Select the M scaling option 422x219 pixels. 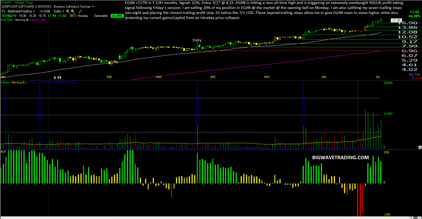(x=417, y=75)
